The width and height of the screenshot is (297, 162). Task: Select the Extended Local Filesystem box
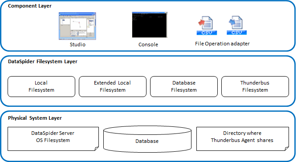point(113,86)
